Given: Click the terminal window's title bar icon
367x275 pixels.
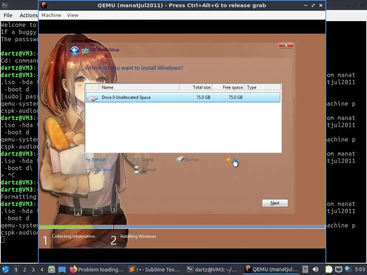Looking at the screenshot, I should pos(5,5).
